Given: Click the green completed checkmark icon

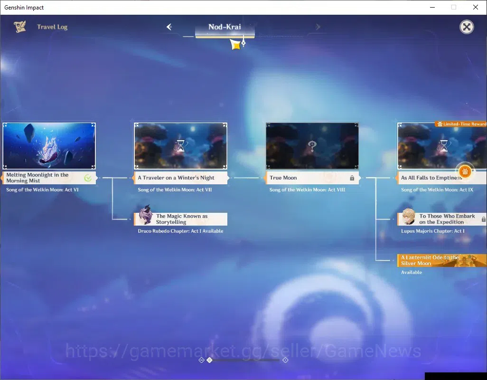Looking at the screenshot, I should 88,178.
